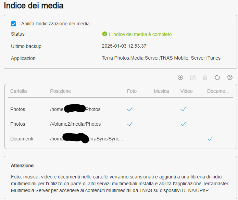This screenshot has height=200, width=238.
Task: Click the Abilita l'indicizzazione dei media label
Action: coord(55,24)
